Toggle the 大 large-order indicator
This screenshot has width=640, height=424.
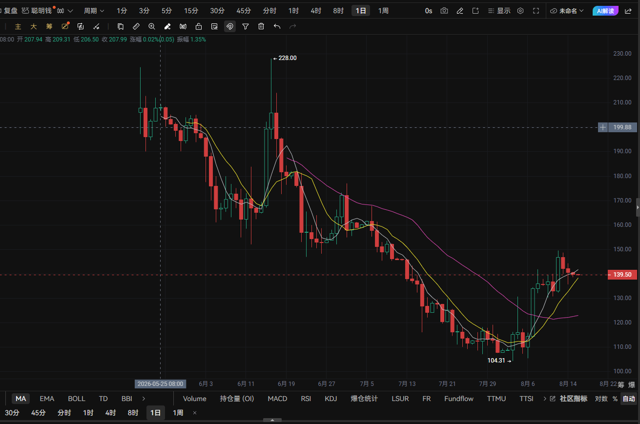coord(34,26)
